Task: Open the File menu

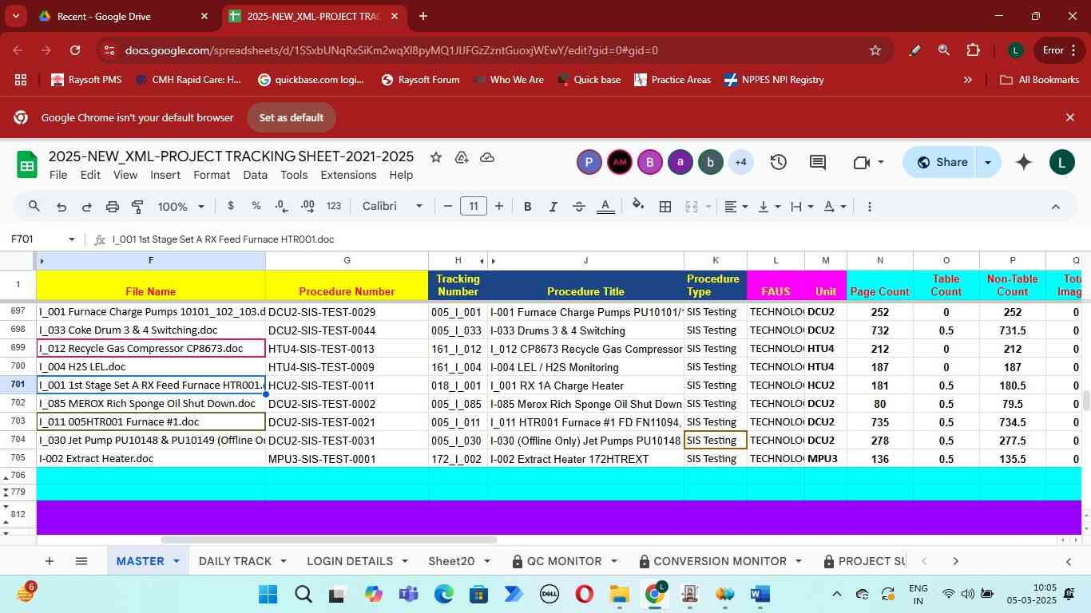Action: click(x=58, y=175)
